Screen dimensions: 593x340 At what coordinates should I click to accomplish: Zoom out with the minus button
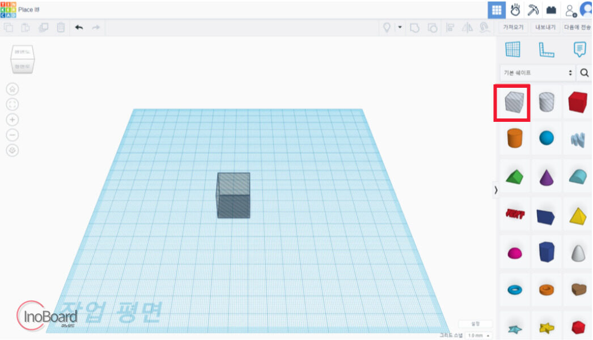tap(12, 135)
